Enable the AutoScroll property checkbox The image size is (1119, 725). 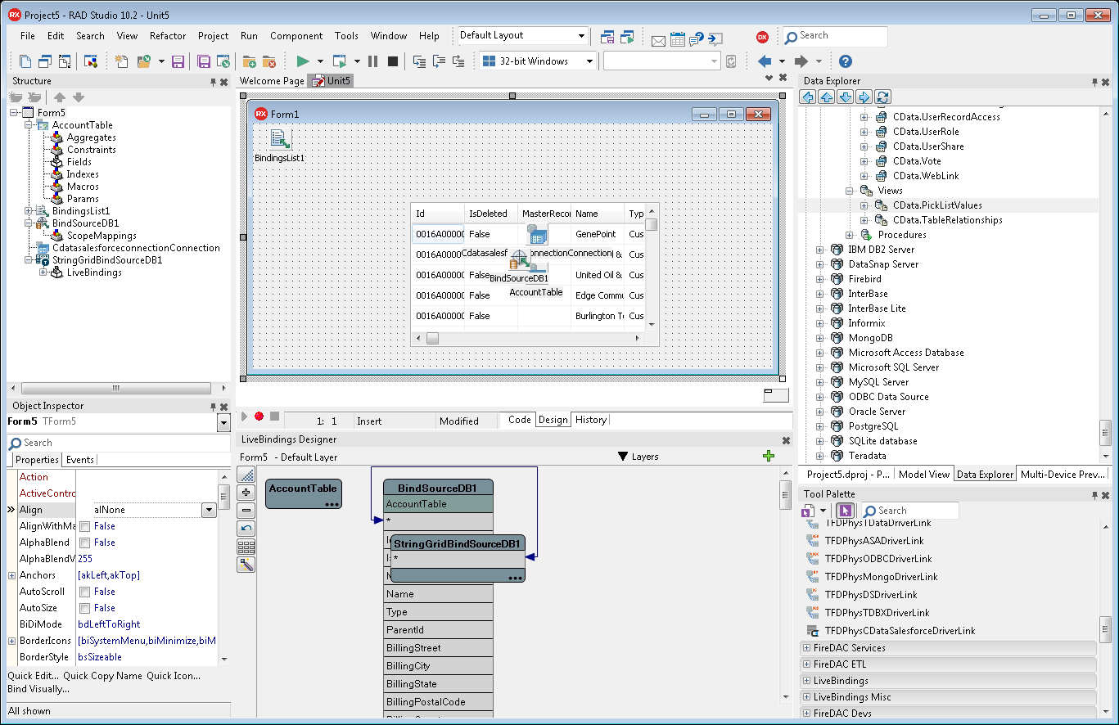84,592
